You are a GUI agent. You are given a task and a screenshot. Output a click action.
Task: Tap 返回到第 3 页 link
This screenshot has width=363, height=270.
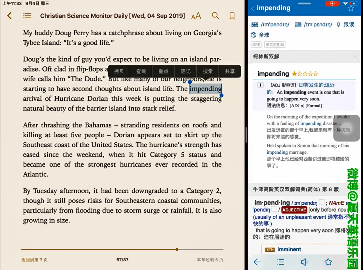(34, 260)
